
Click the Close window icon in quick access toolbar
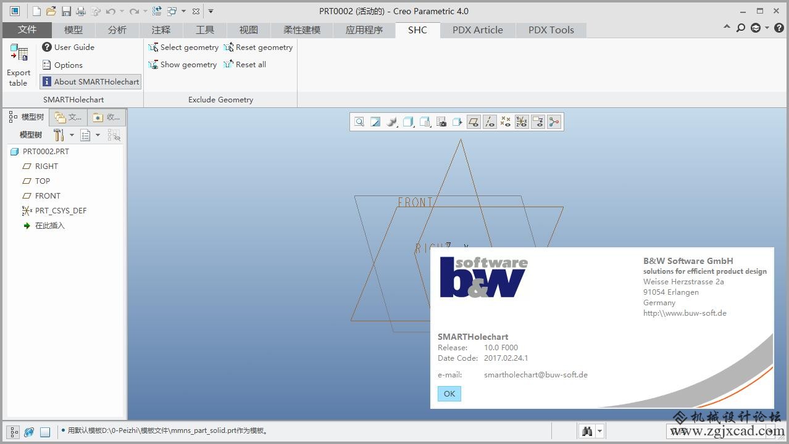coord(196,11)
